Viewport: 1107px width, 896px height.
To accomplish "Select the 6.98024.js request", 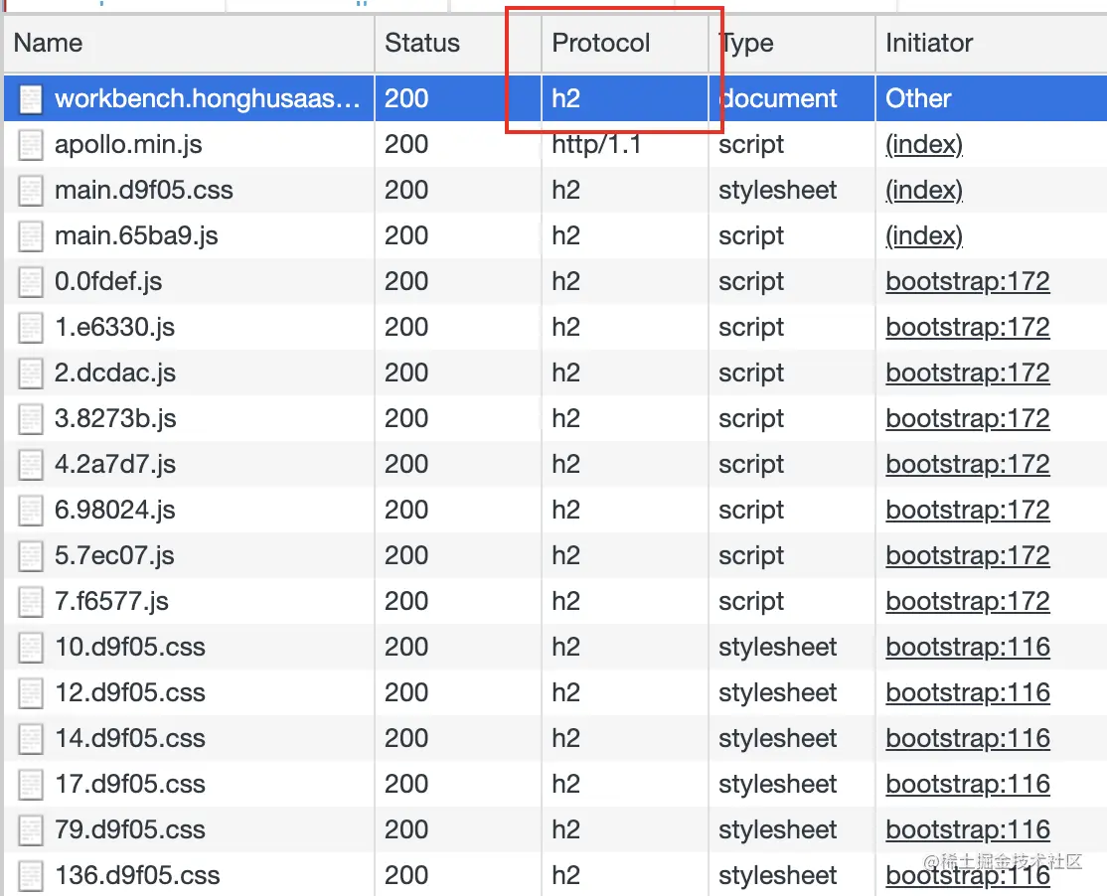I will (115, 511).
